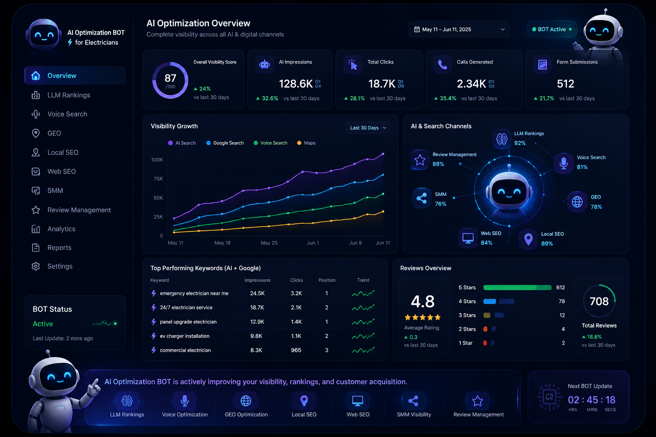656x437 pixels.
Task: Click the Local SEO pin icon in channels
Action: (x=528, y=239)
